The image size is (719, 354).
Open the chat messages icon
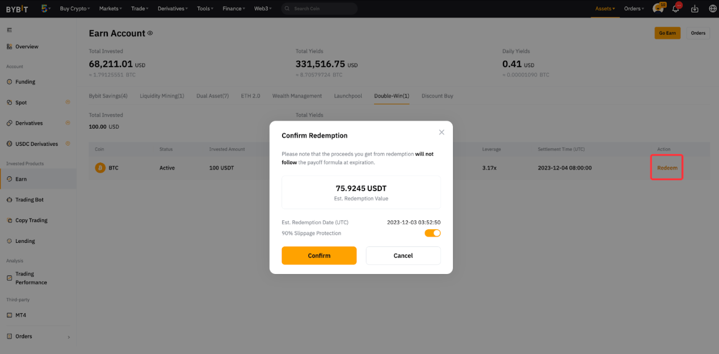click(x=658, y=9)
